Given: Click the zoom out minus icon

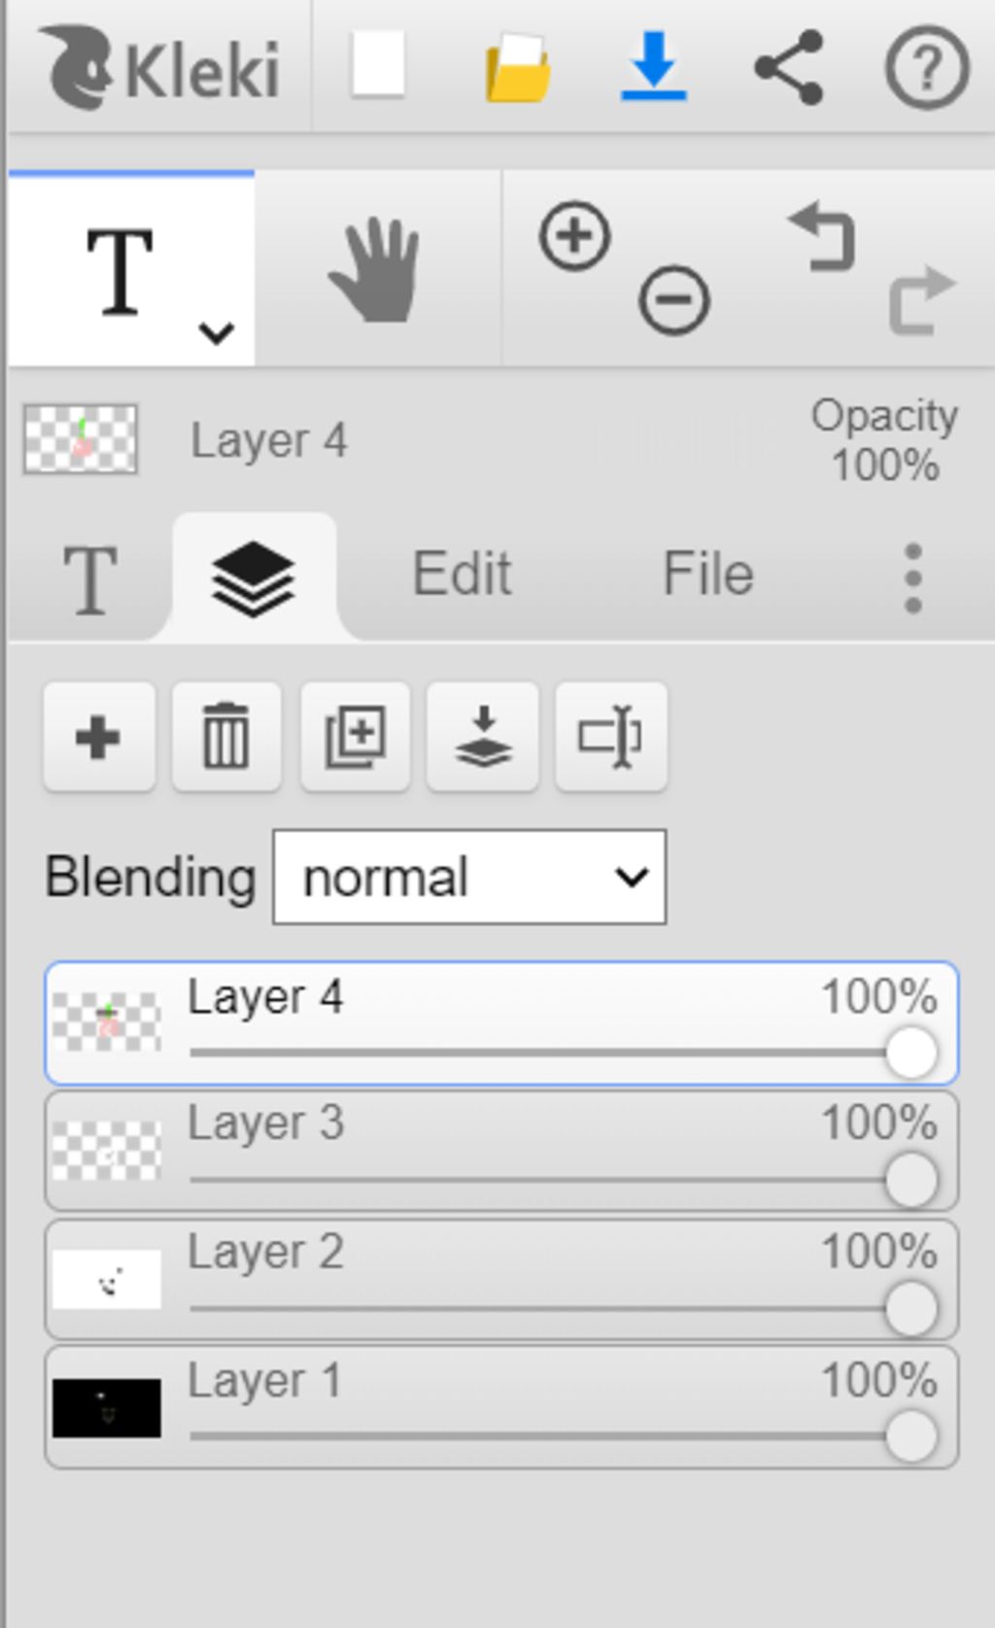Looking at the screenshot, I should [673, 299].
